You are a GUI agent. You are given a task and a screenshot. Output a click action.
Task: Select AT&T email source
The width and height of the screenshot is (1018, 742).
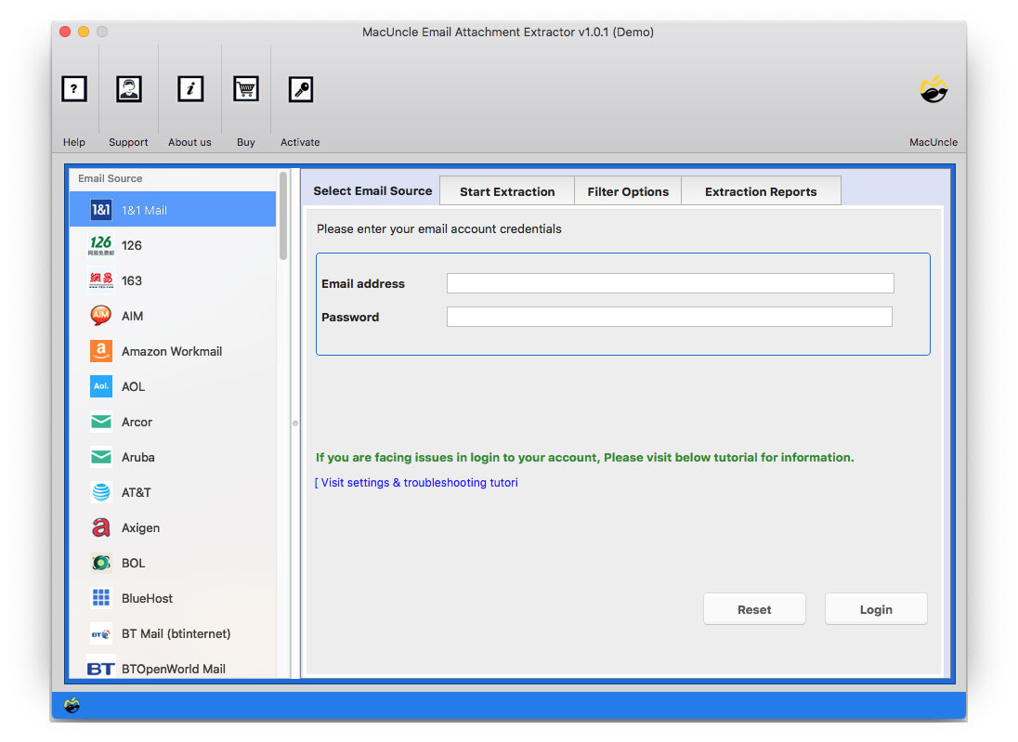136,492
